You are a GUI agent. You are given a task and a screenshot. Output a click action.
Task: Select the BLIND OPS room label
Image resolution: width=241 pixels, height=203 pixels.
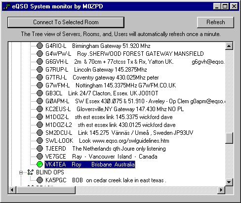coord(50,172)
